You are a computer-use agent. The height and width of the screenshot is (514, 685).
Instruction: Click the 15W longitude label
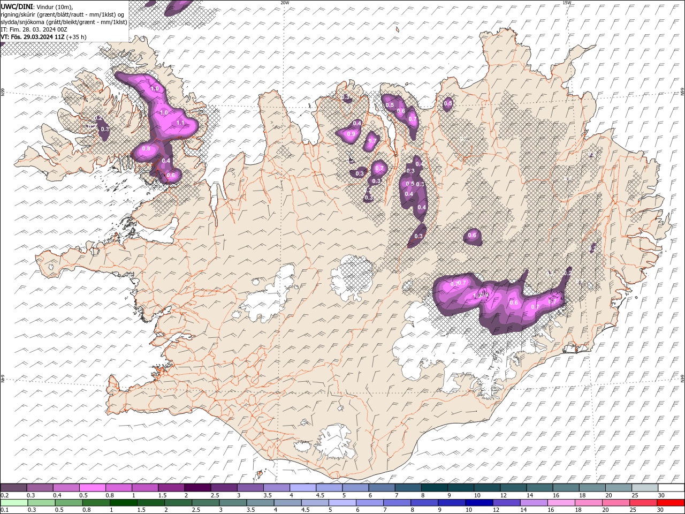coord(567,3)
